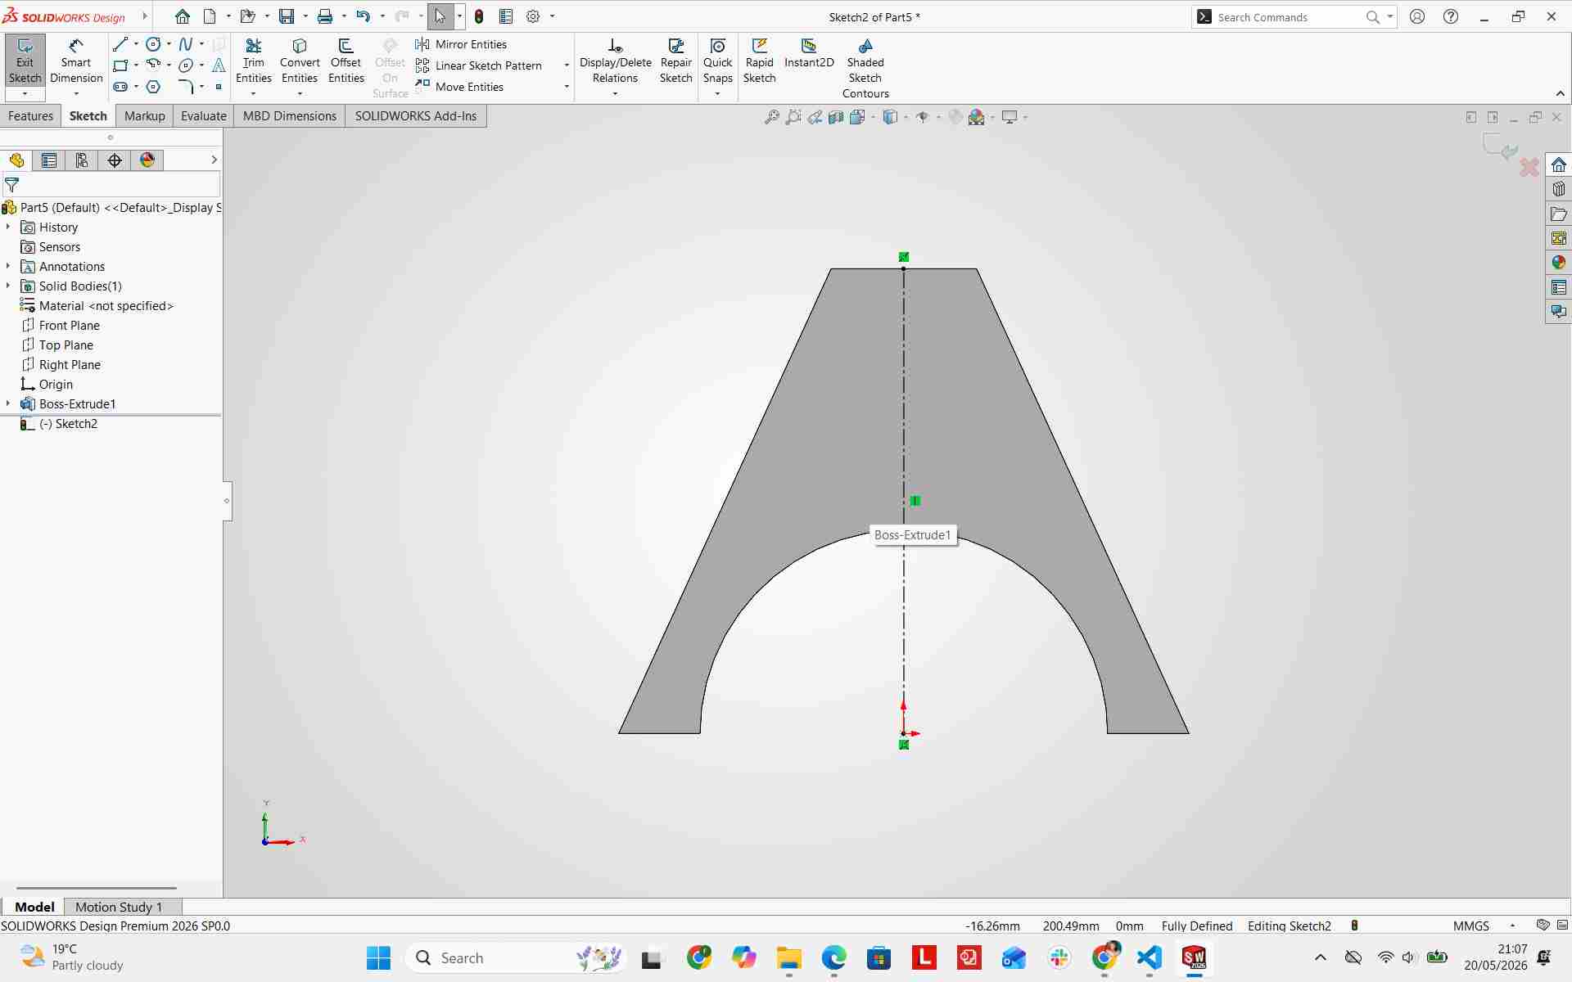Click the Rebuild traffic light icon
Viewport: 1572px width, 982px height.
click(x=479, y=16)
